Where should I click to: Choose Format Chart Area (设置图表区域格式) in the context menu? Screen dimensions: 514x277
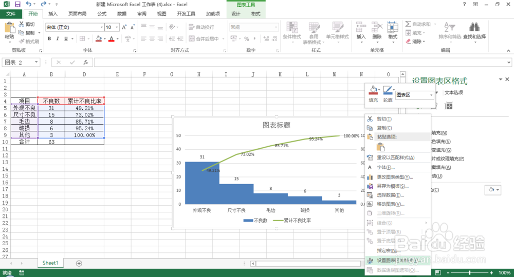398,261
